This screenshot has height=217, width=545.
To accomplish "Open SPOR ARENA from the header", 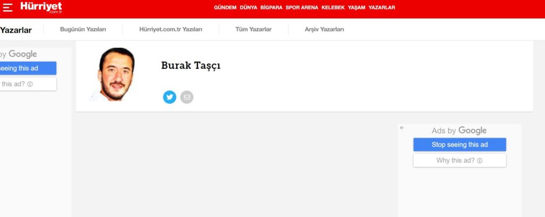I will 302,7.
